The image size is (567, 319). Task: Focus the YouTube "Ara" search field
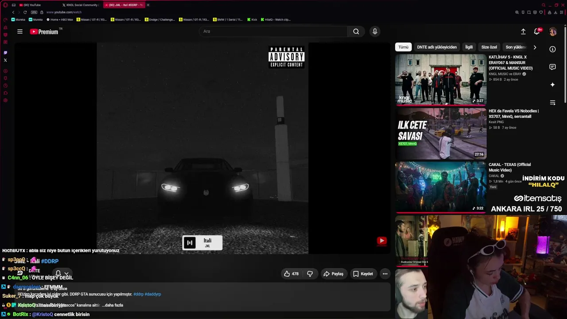pyautogui.click(x=273, y=31)
